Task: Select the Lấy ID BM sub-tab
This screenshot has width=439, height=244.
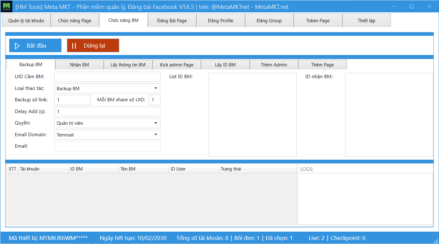Action: point(225,65)
